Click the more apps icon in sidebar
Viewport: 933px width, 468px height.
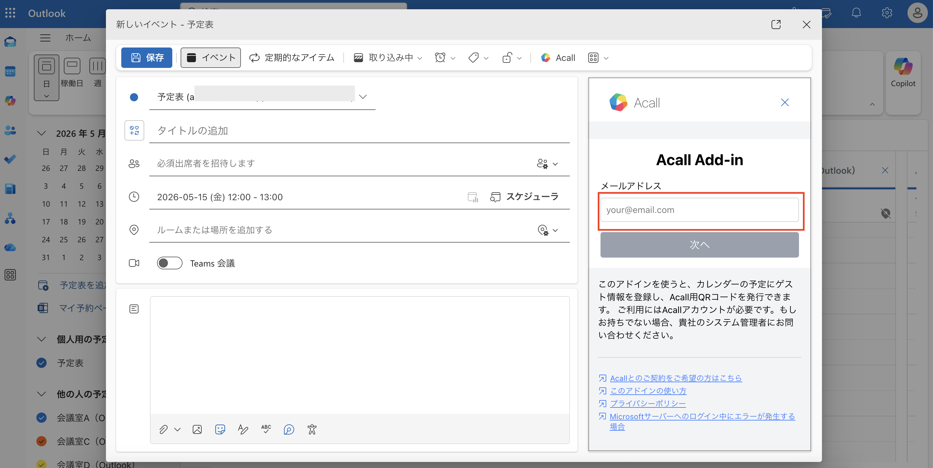coord(10,275)
